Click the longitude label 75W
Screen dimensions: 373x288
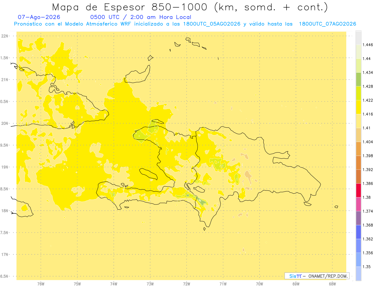click(x=77, y=284)
